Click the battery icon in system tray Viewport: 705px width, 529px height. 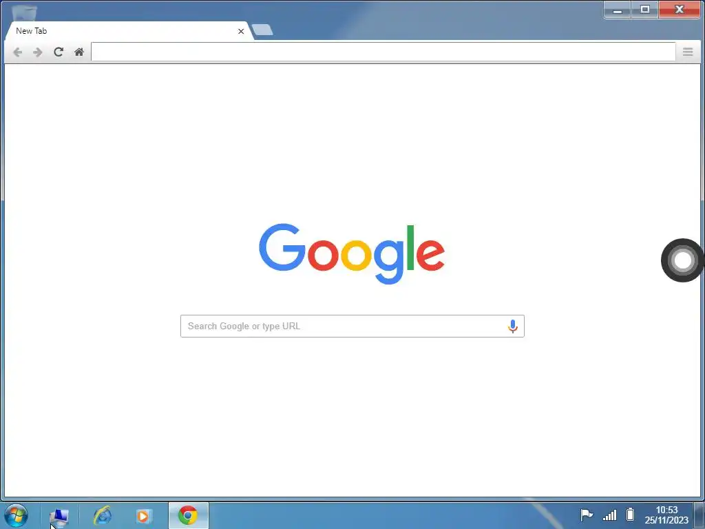click(631, 514)
